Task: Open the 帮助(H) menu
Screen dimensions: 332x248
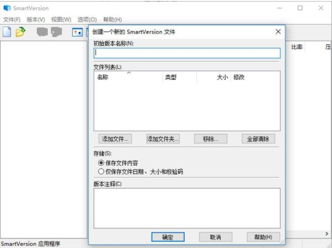Action: coord(112,20)
